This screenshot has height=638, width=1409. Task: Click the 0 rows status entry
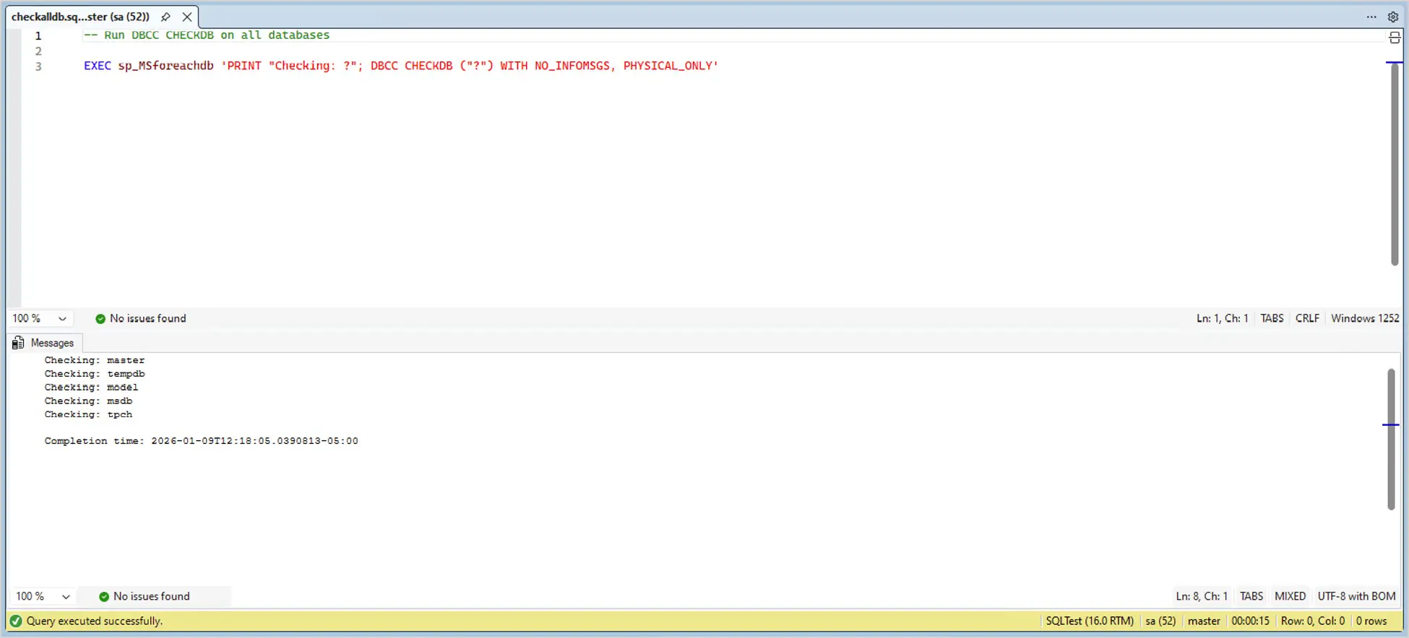pyautogui.click(x=1371, y=621)
